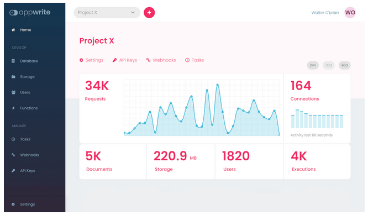Open Functions in the sidebar
368x215 pixels.
coord(29,108)
